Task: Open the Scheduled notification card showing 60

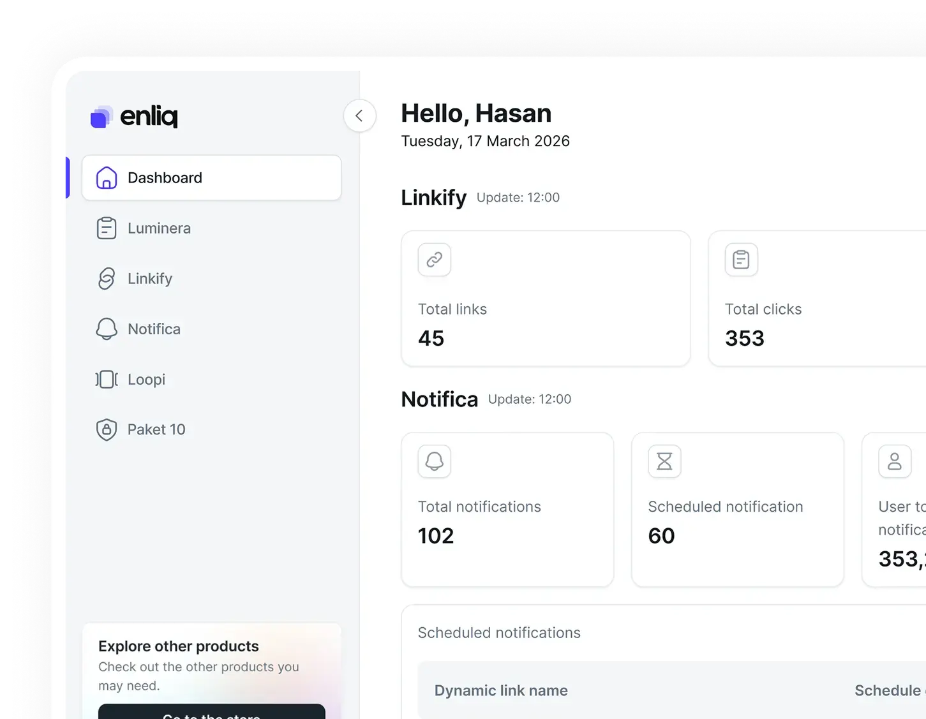Action: (738, 510)
